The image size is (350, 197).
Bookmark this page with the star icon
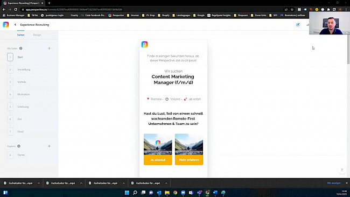pos(292,10)
